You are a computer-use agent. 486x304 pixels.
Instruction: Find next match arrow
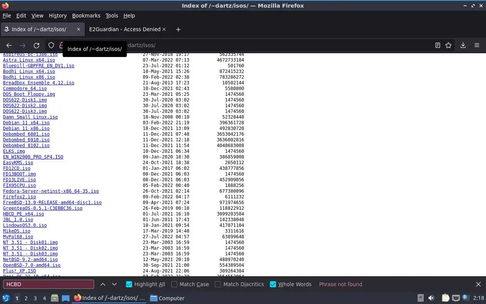point(114,284)
